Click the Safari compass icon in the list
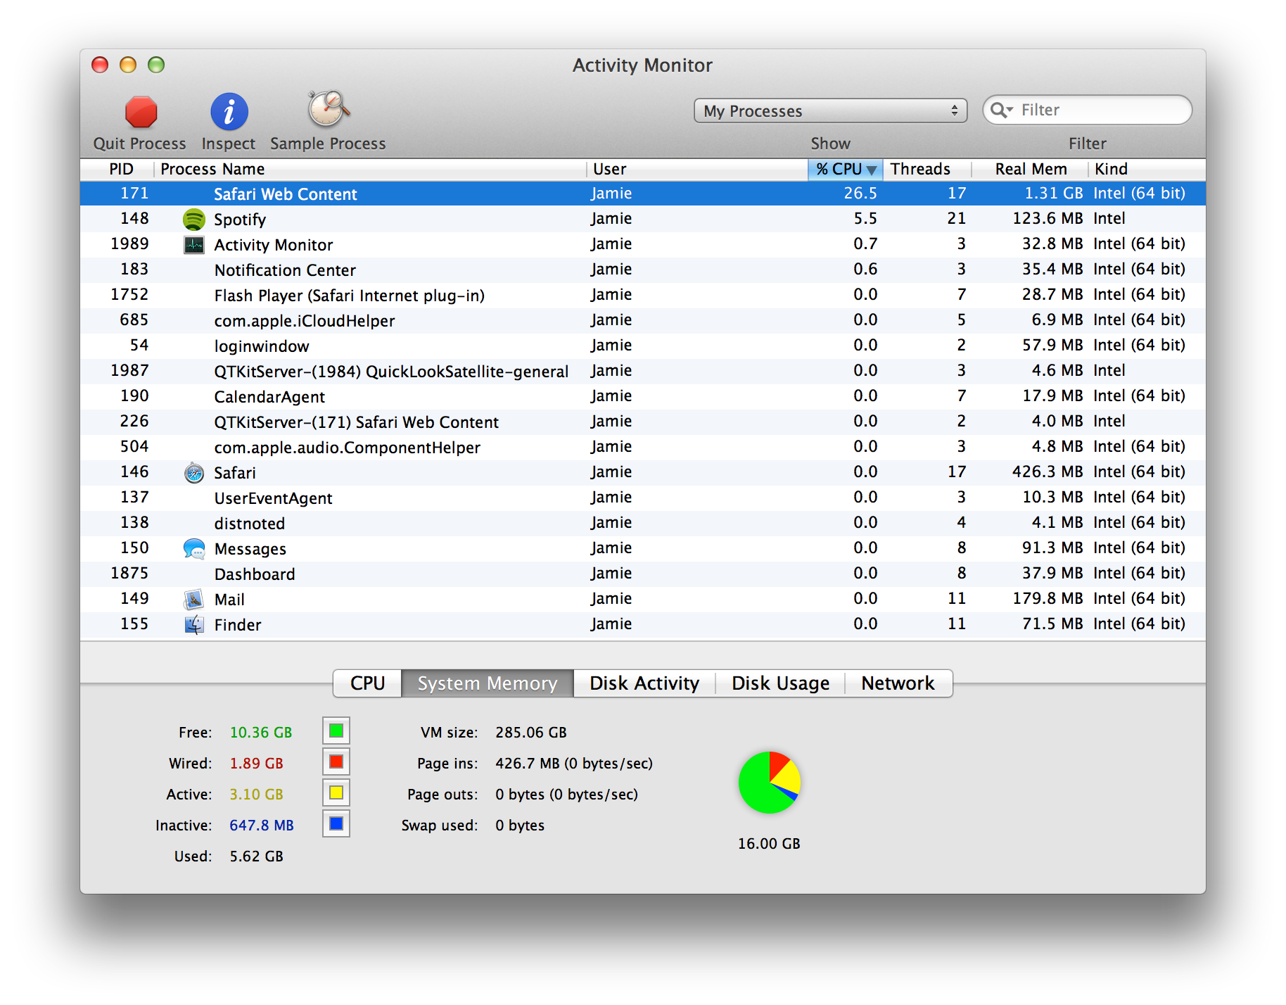 pos(193,472)
